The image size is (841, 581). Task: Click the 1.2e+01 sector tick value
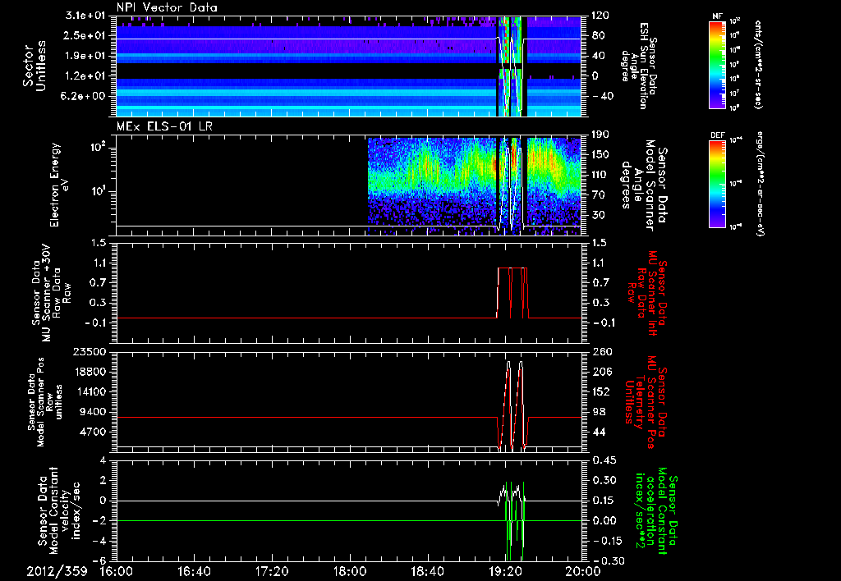click(x=85, y=76)
